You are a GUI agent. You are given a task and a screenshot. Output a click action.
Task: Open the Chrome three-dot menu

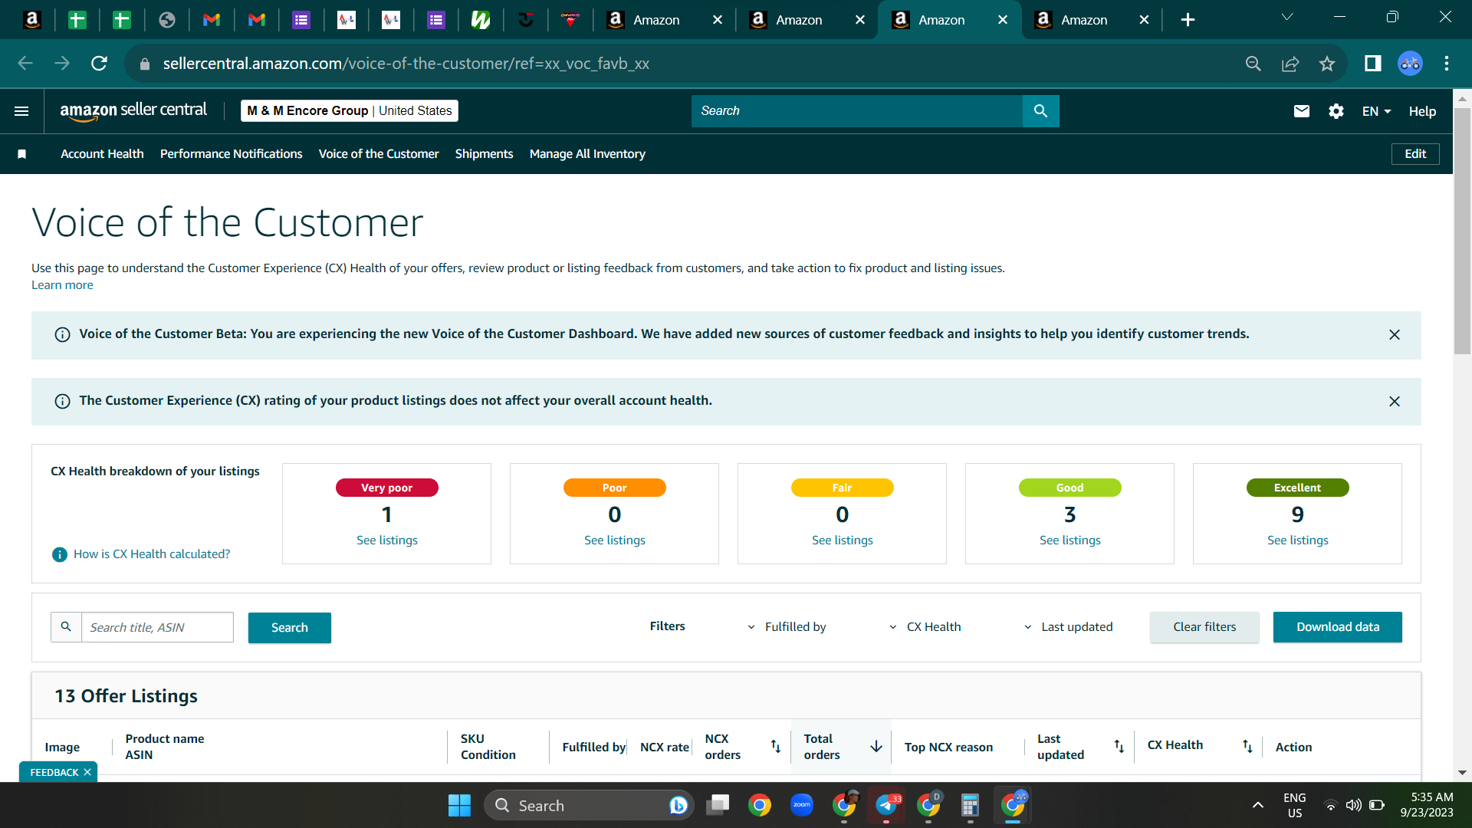pyautogui.click(x=1447, y=64)
